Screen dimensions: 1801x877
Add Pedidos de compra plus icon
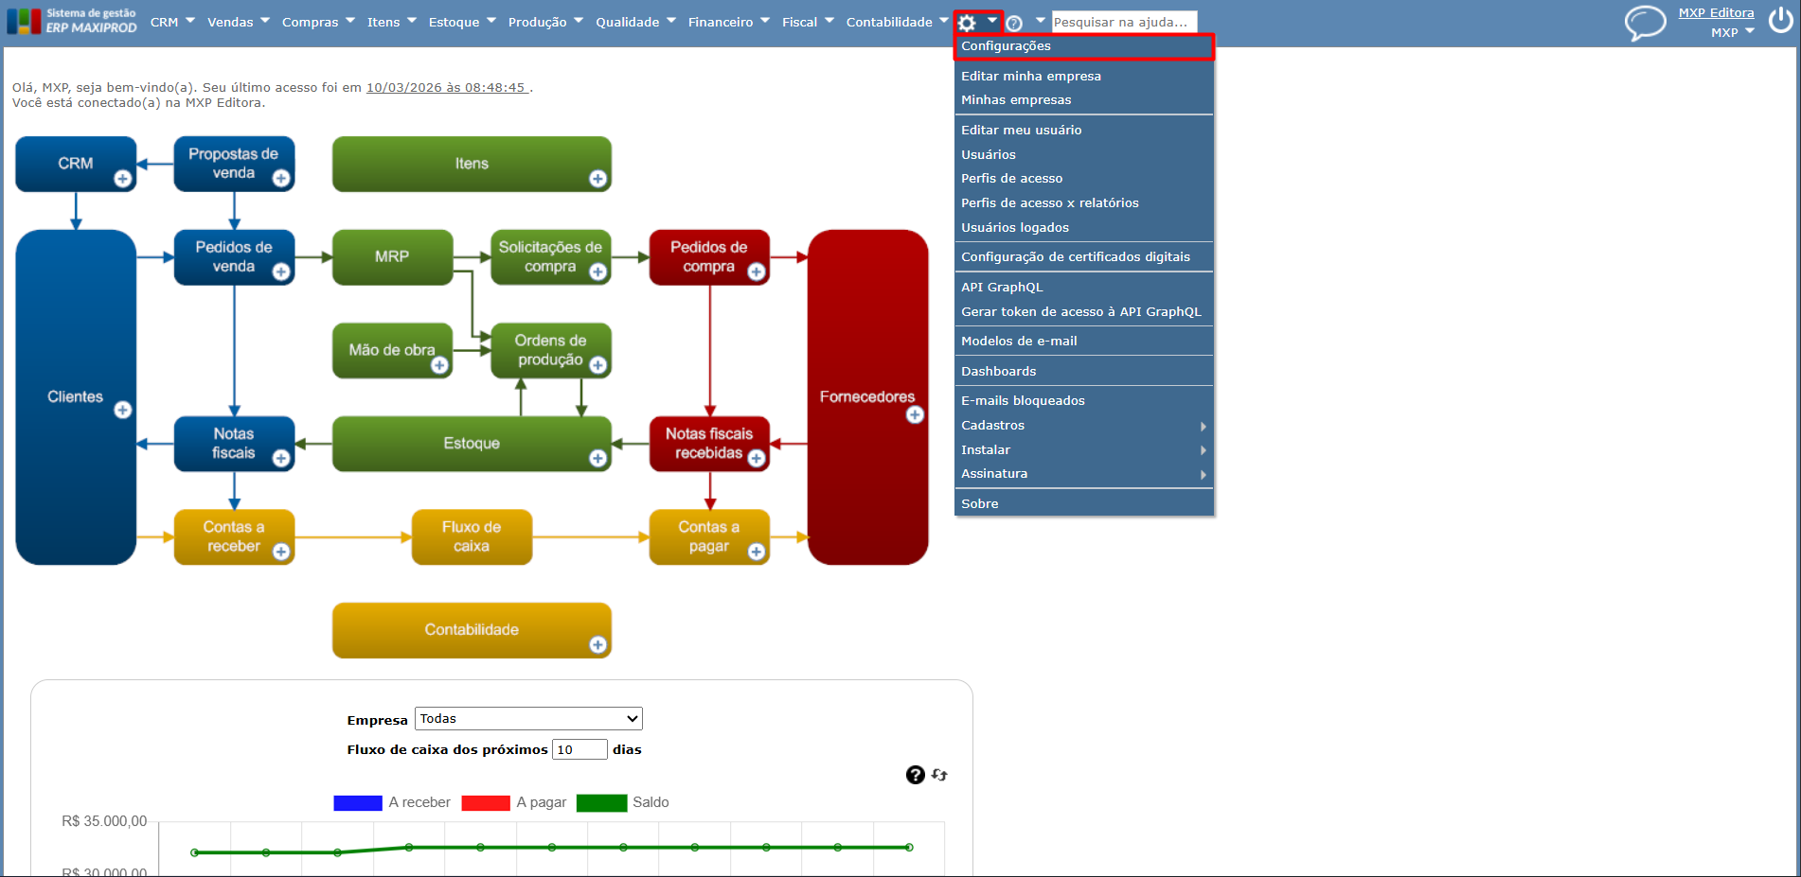[x=757, y=272]
